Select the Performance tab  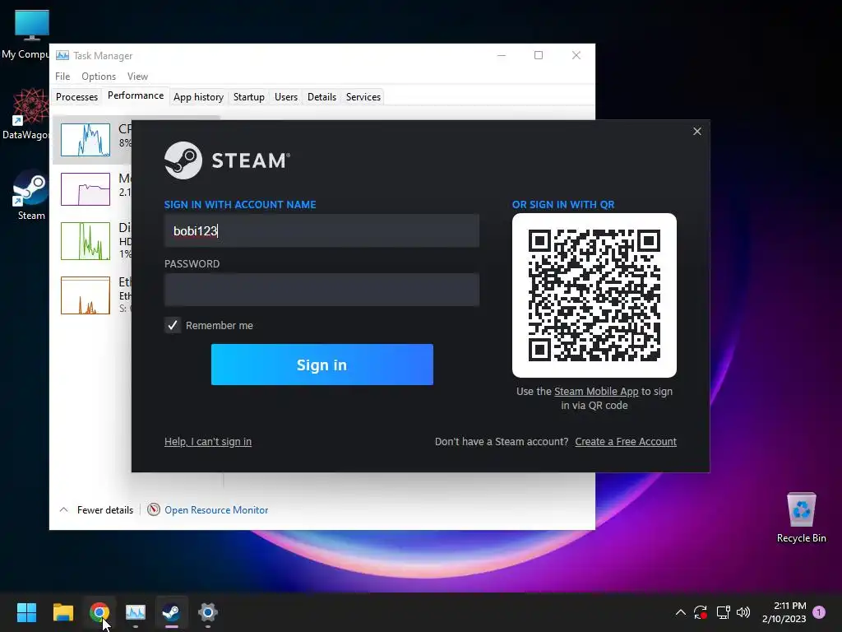[136, 95]
